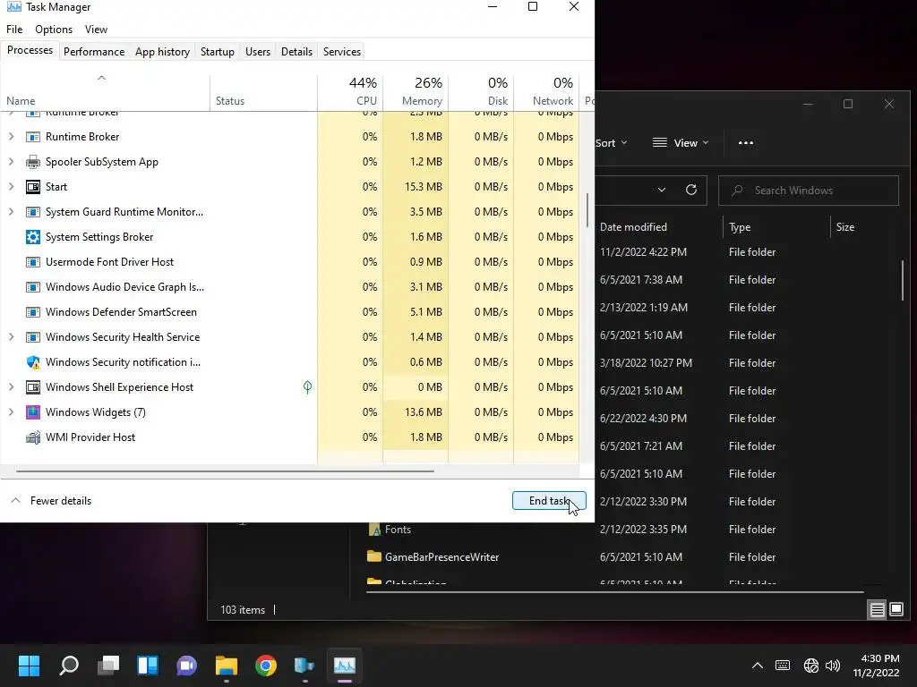Open the View dropdown in File Explorer
917x687 pixels.
point(681,143)
